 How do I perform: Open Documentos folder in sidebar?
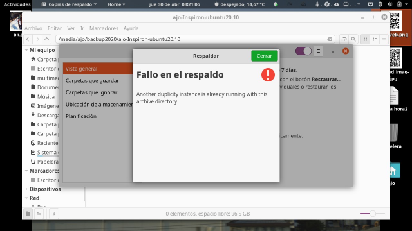click(44, 87)
